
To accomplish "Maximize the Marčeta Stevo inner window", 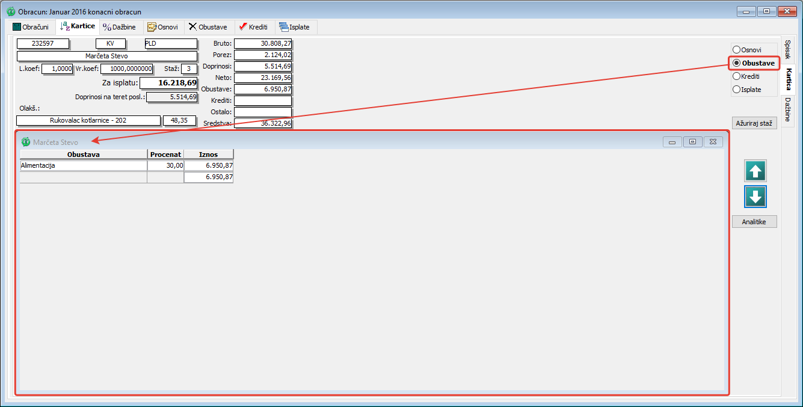I will (692, 142).
